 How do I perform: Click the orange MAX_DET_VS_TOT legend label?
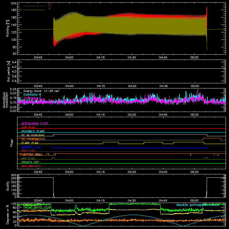35,210
